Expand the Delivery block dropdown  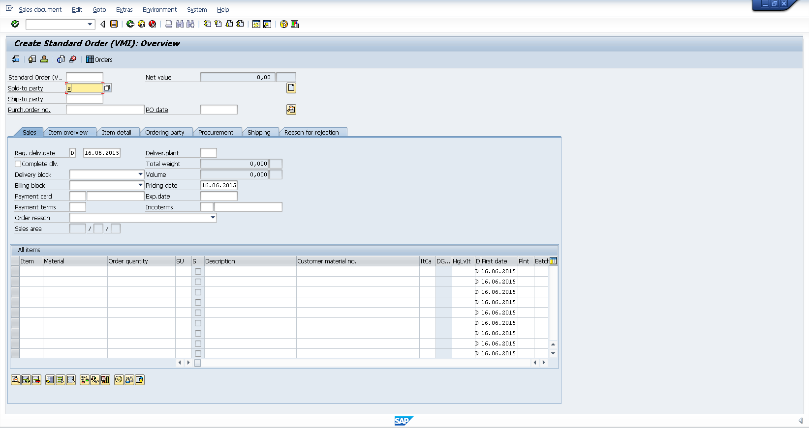point(140,174)
